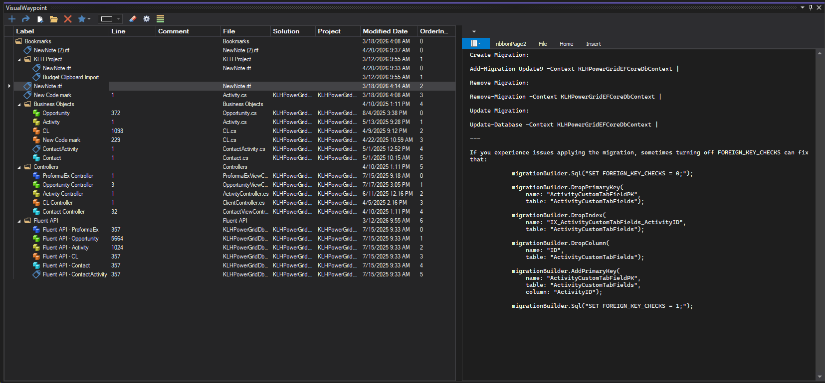
Task: Open the Home ribbon tab
Action: (566, 44)
